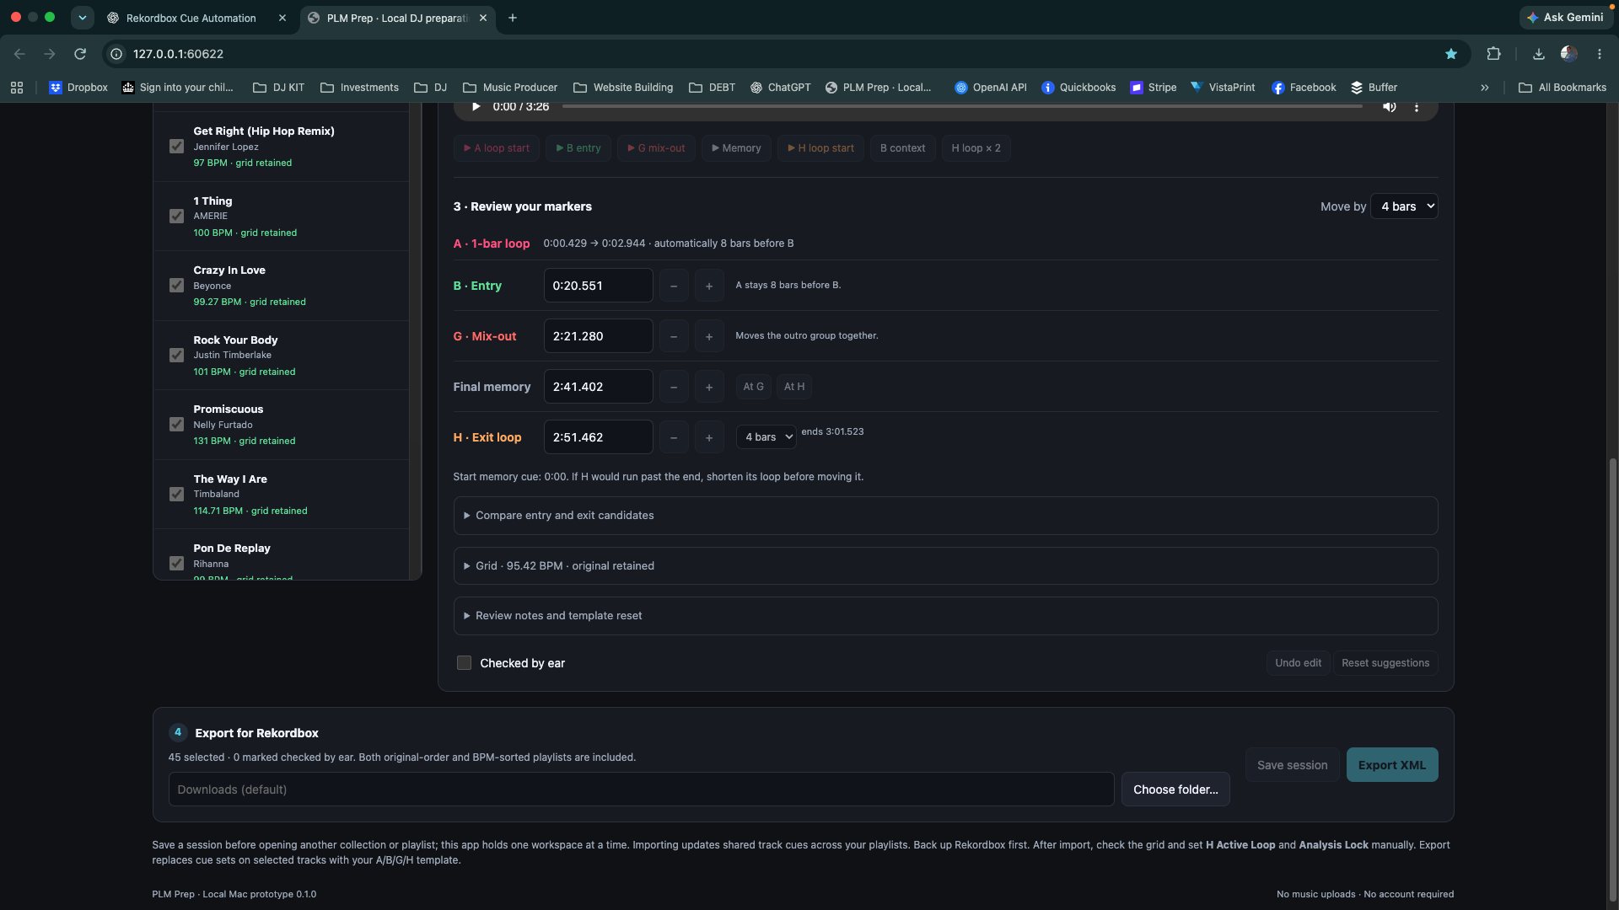Close the PLM Prep tab
1619x910 pixels.
(x=483, y=18)
